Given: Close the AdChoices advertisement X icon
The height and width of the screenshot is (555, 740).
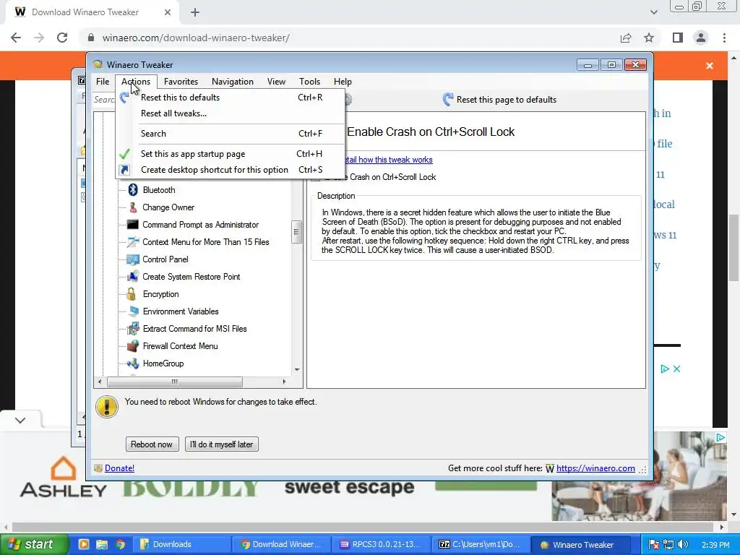Looking at the screenshot, I should click(676, 369).
